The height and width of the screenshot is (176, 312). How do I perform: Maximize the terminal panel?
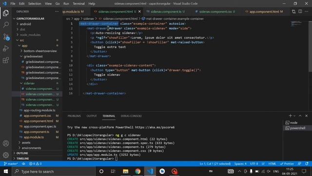[x=300, y=116]
